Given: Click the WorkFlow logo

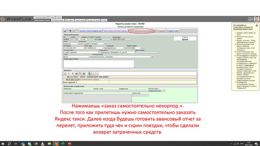Looking at the screenshot, I should [16, 19].
